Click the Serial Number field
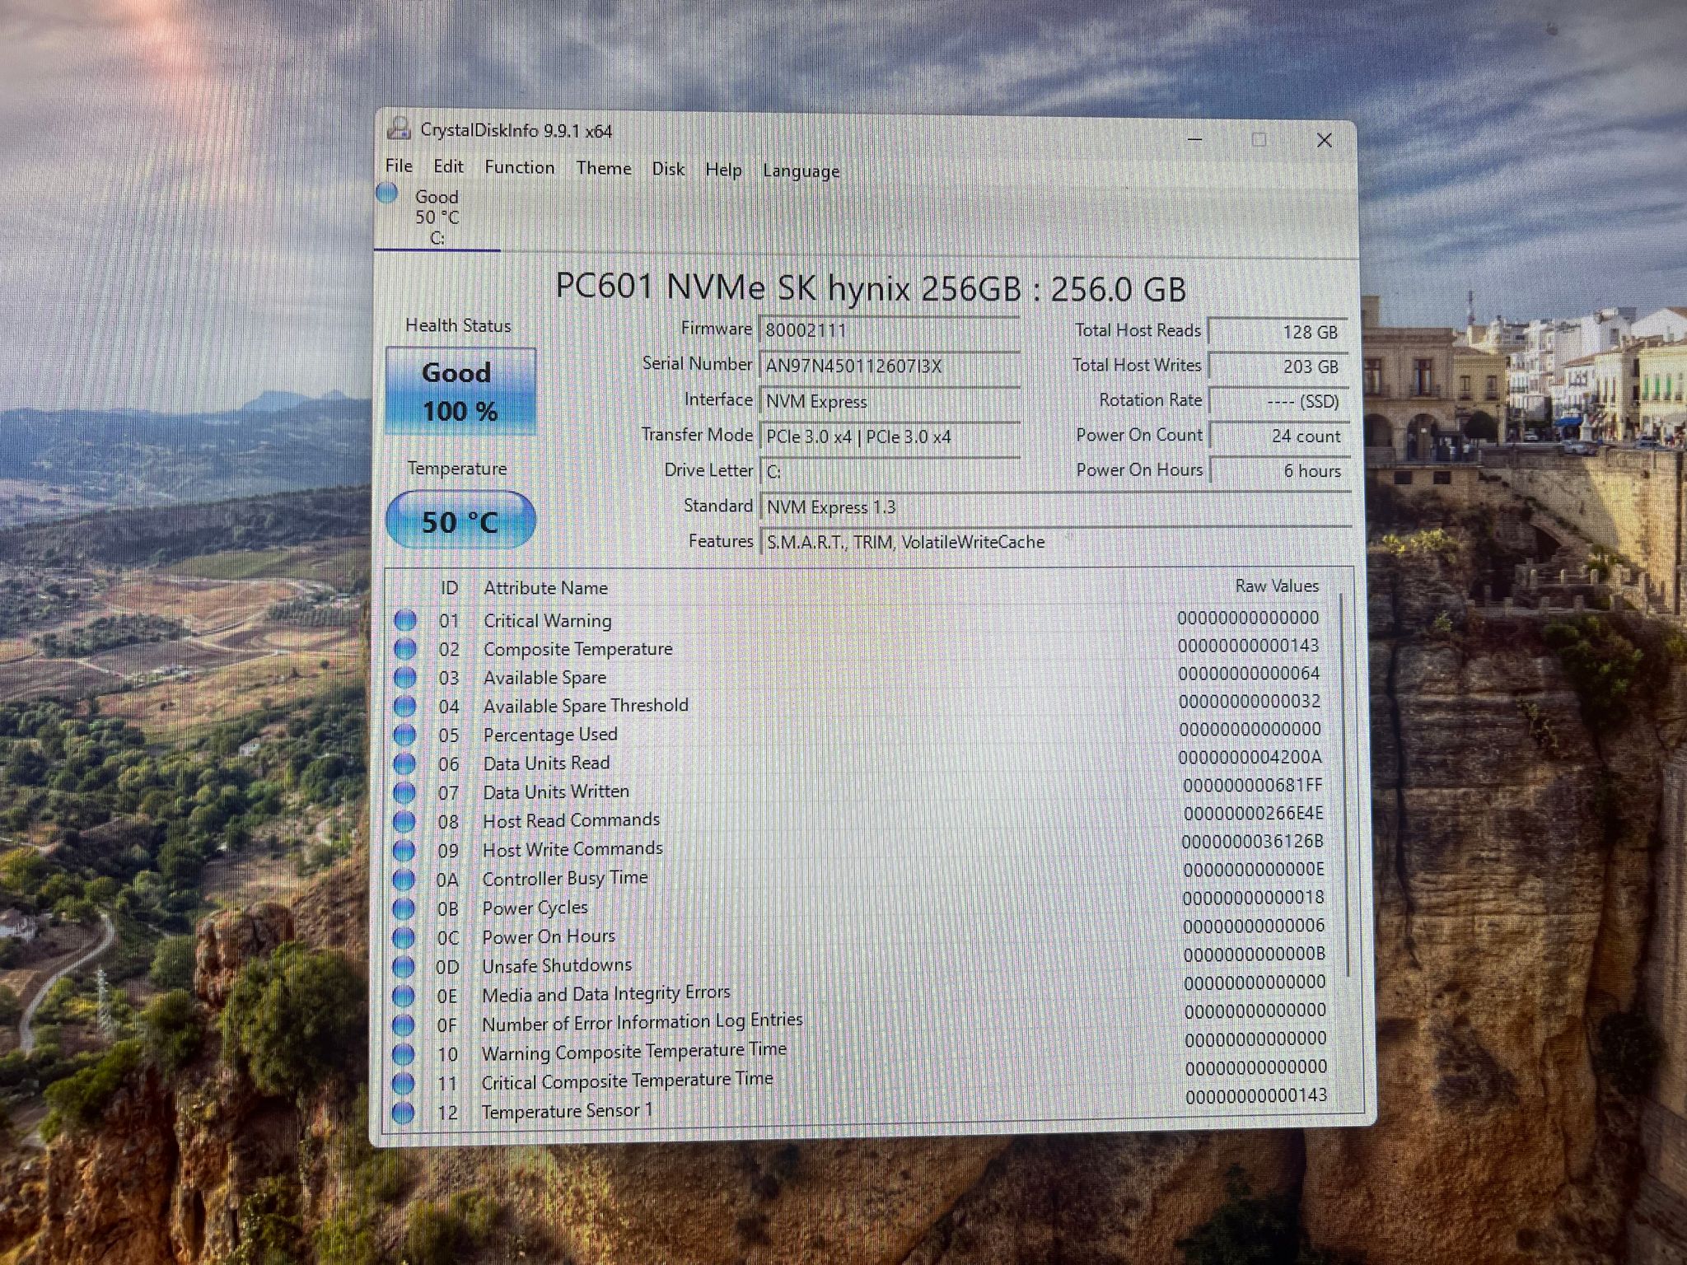 coord(890,366)
